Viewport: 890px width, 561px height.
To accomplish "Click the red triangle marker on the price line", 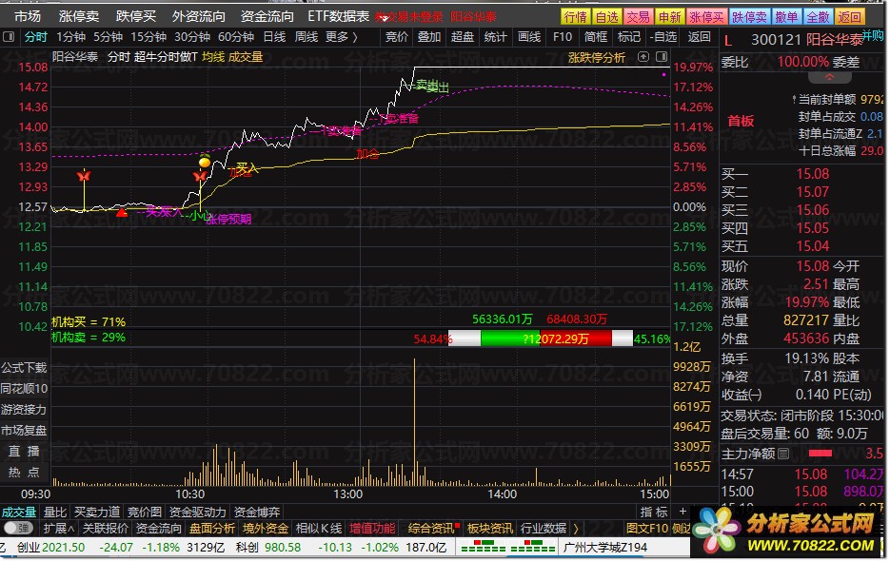I will (122, 213).
